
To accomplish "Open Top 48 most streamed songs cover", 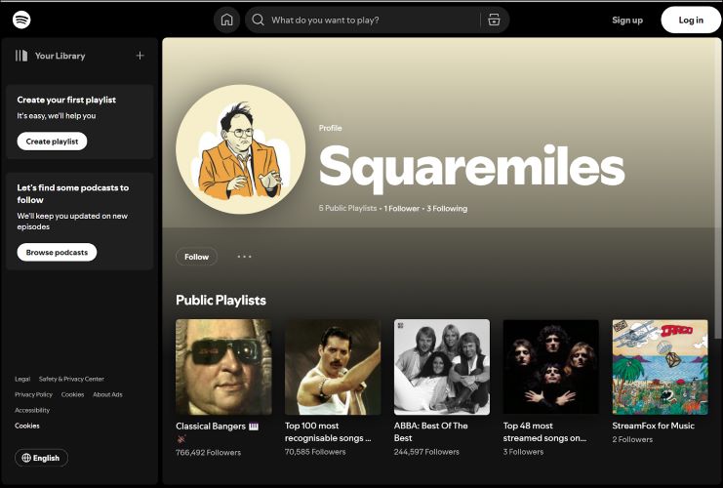I will (551, 367).
